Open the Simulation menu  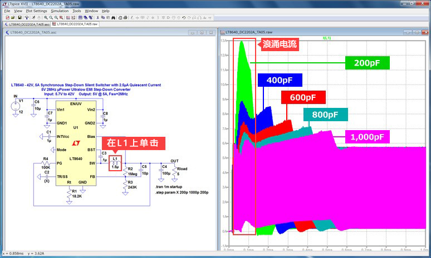[60, 11]
